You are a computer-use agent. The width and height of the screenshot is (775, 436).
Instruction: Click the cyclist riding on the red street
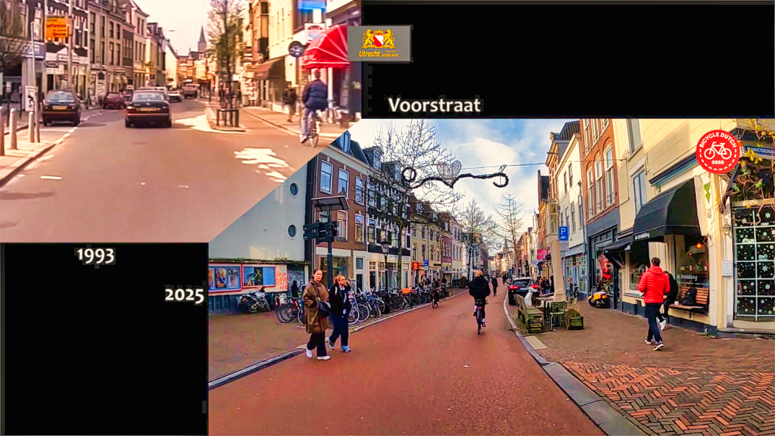(479, 301)
